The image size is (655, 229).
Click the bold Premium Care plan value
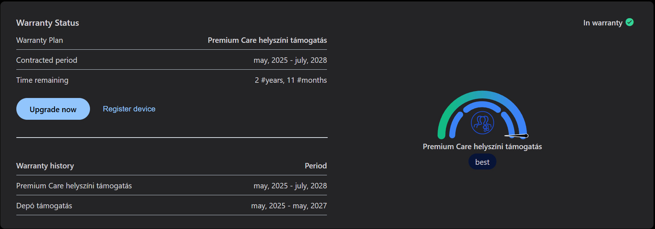pos(267,40)
